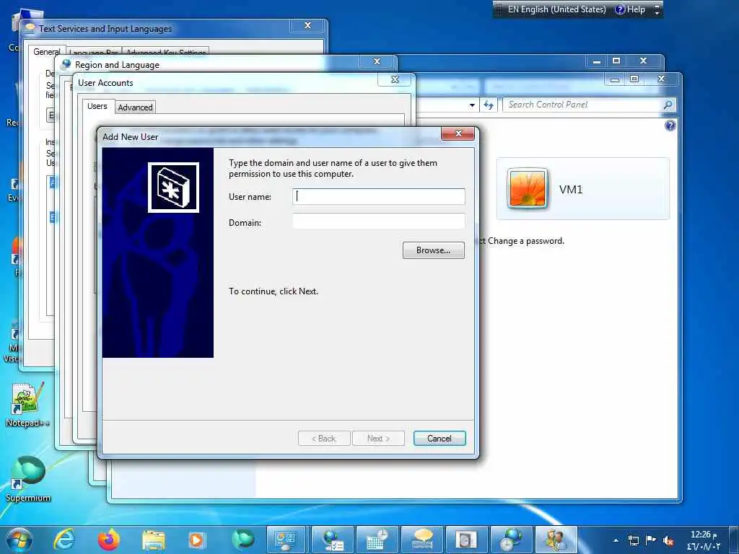Screen dimensions: 739x554
Task: Click the Action Center flag tray icon
Action: coord(650,540)
